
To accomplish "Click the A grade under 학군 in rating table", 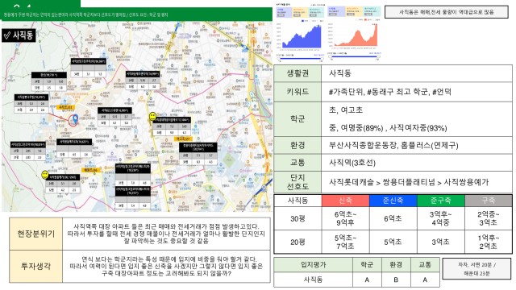I will click(x=367, y=280).
